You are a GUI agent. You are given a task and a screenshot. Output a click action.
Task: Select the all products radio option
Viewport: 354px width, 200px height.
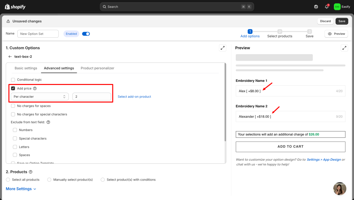tap(8, 180)
